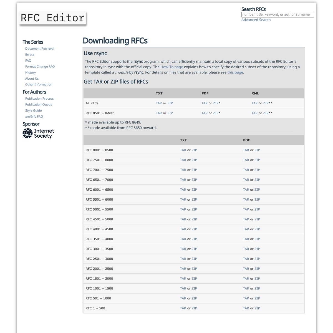
Task: Visit the Publication Process page
Action: (39, 98)
